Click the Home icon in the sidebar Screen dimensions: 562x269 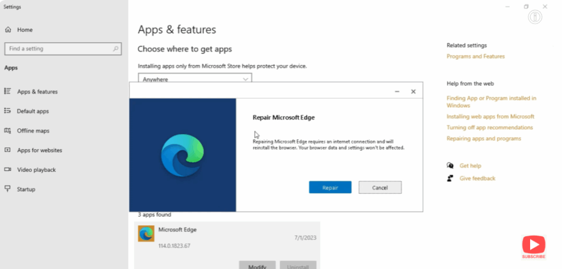click(x=8, y=30)
